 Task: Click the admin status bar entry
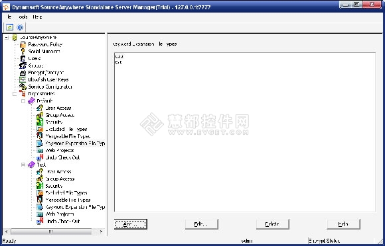click(x=247, y=241)
